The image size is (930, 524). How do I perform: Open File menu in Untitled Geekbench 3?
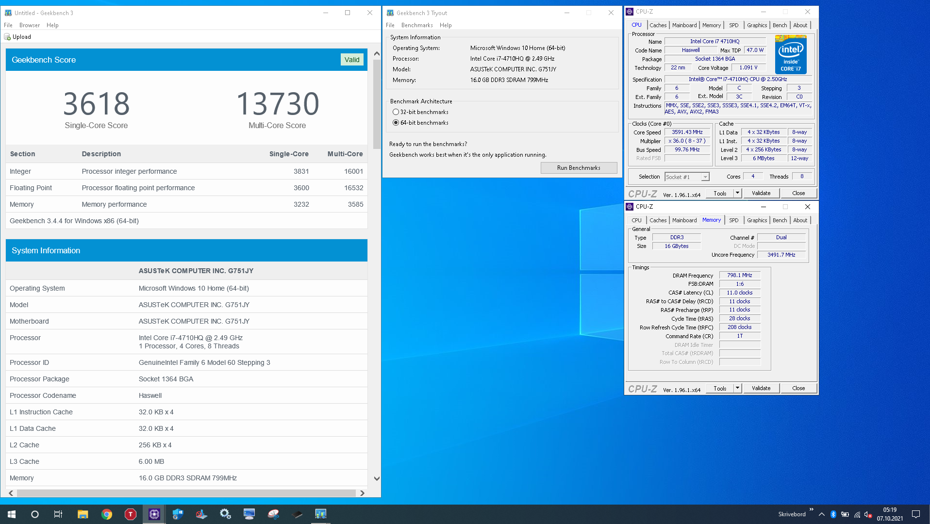point(8,25)
